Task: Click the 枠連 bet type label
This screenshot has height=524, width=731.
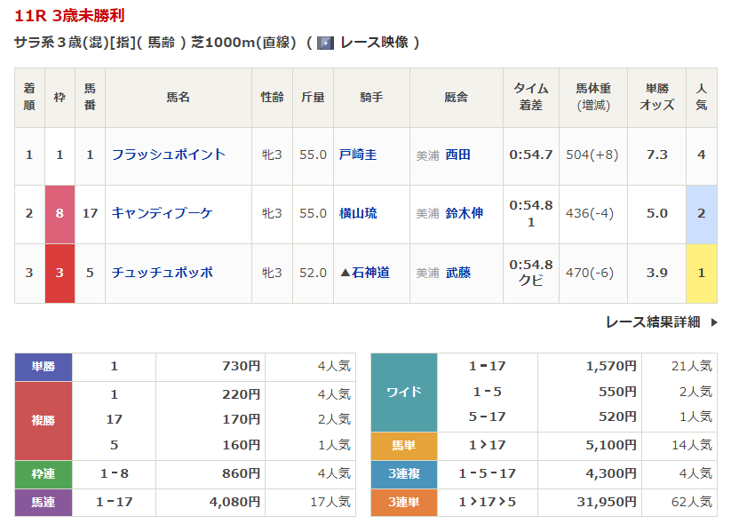Action: (44, 474)
